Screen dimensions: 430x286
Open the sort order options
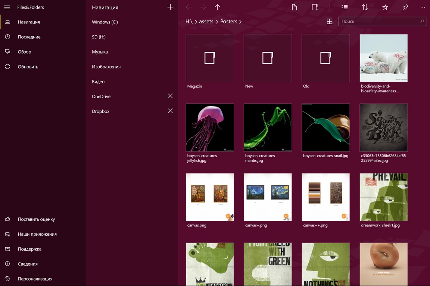(x=365, y=7)
